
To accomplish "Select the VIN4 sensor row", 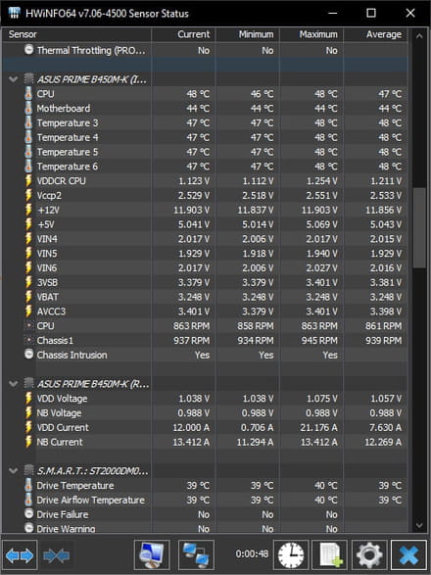I will (206, 239).
